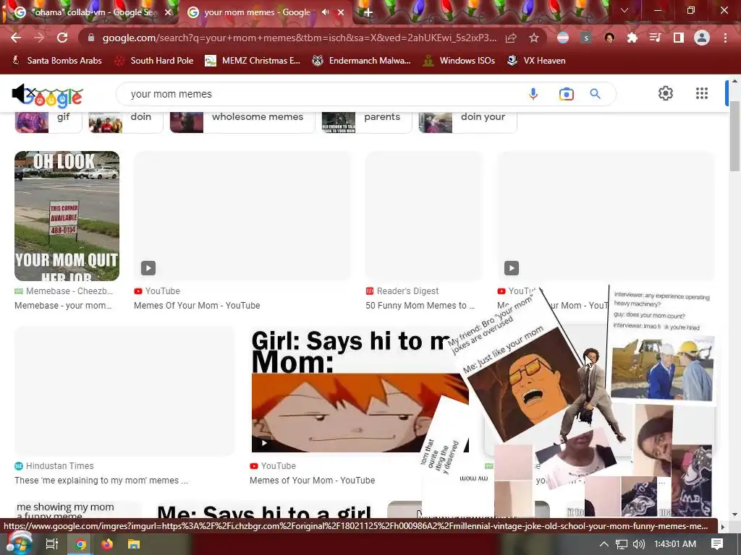Open the Memebase - your mom caption link
The width and height of the screenshot is (741, 555).
pos(63,306)
